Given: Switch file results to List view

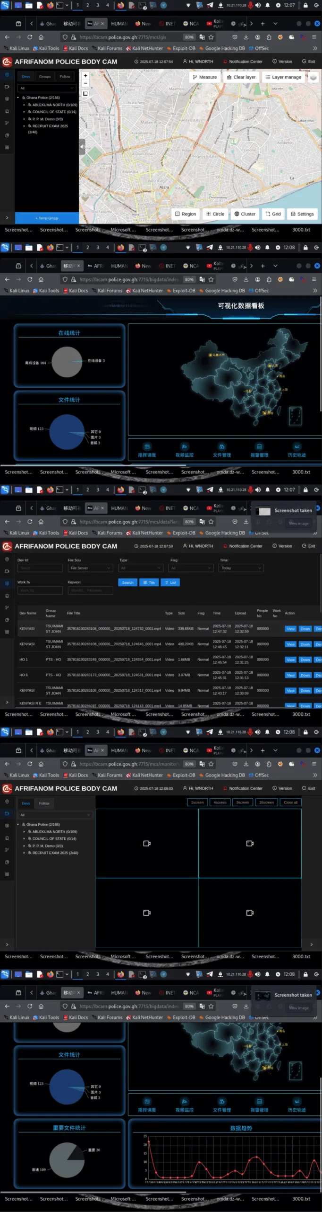Looking at the screenshot, I should coord(170,582).
